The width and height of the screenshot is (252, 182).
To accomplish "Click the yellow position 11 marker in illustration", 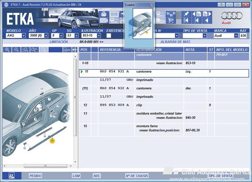I will pos(52,141).
